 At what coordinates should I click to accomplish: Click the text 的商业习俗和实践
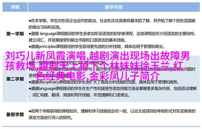(x=45, y=27)
